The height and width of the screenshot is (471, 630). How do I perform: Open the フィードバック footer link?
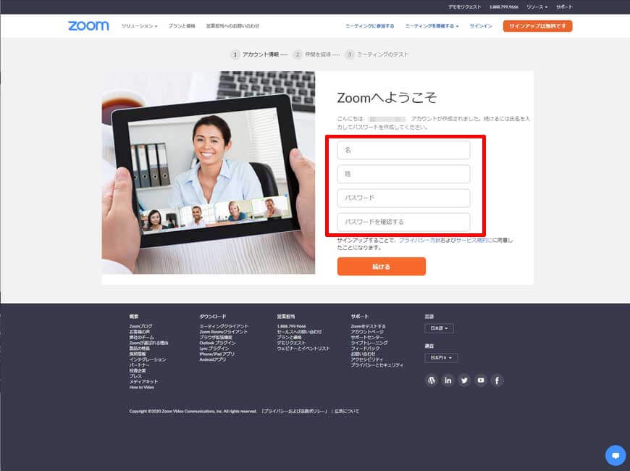tap(365, 349)
